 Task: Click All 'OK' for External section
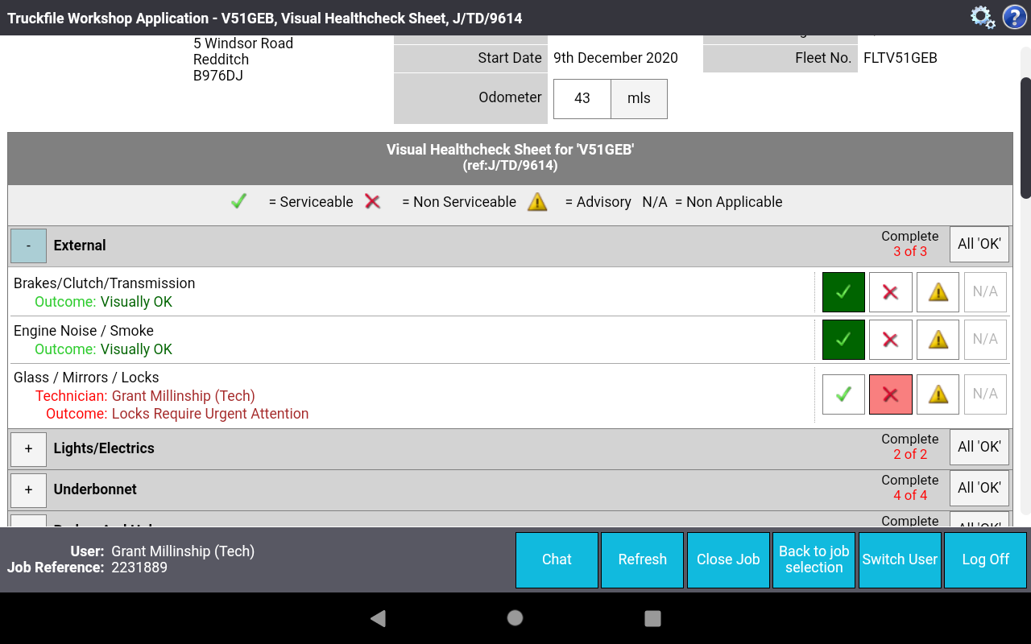[979, 244]
